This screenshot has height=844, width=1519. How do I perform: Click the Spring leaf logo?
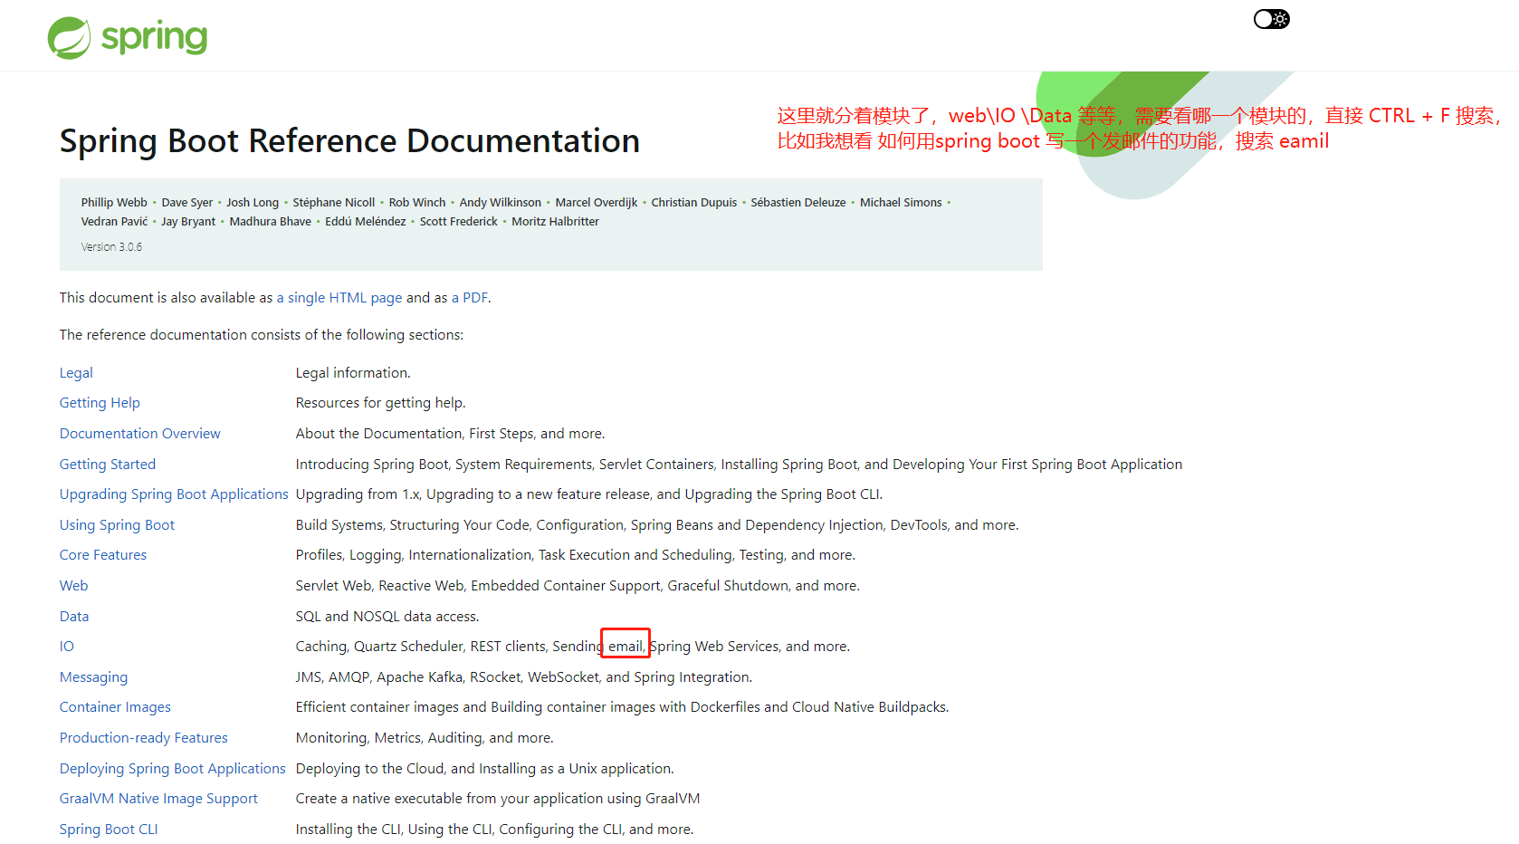(x=69, y=38)
